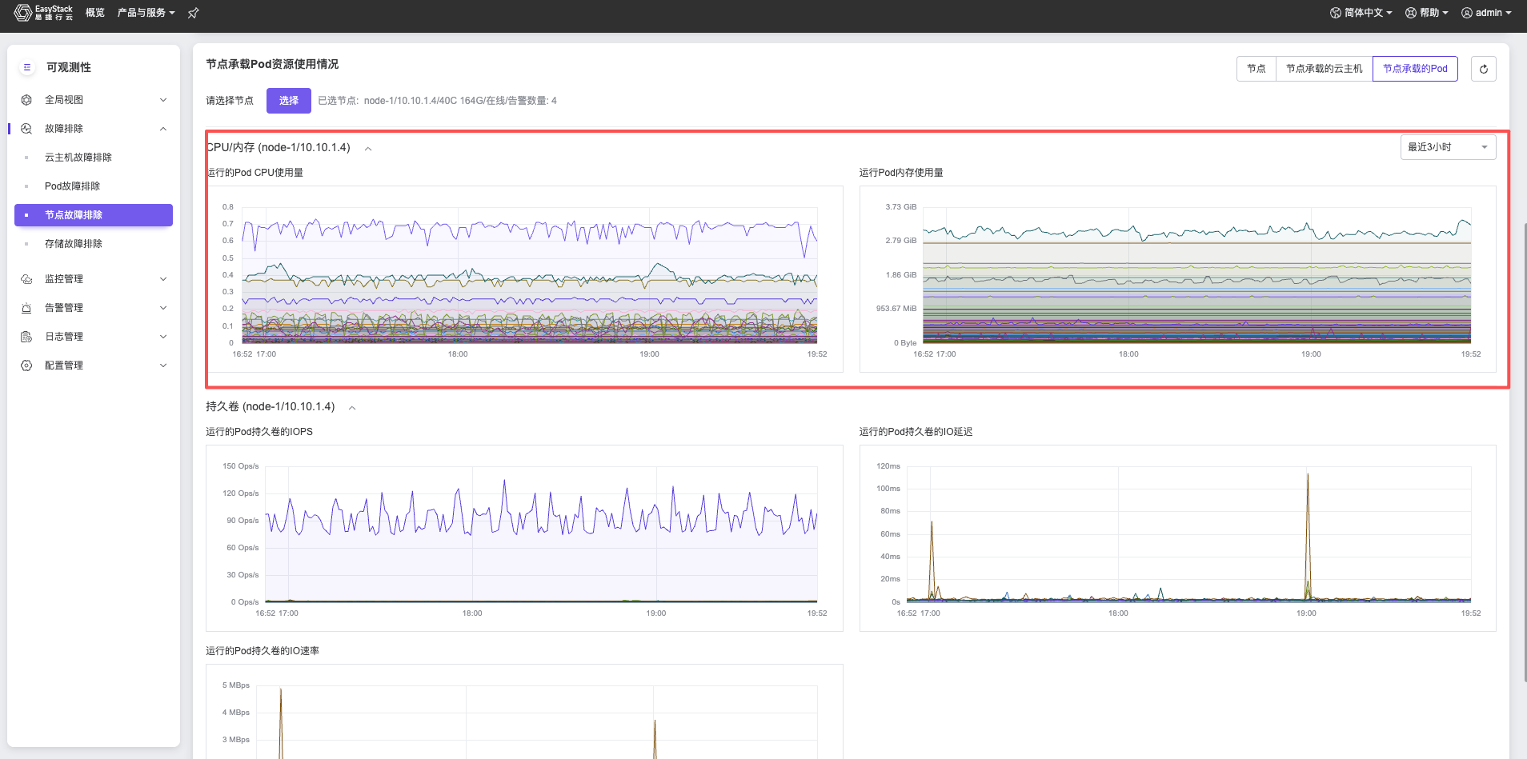Click the 帮助 help icon
Image resolution: width=1527 pixels, height=759 pixels.
(x=1411, y=13)
